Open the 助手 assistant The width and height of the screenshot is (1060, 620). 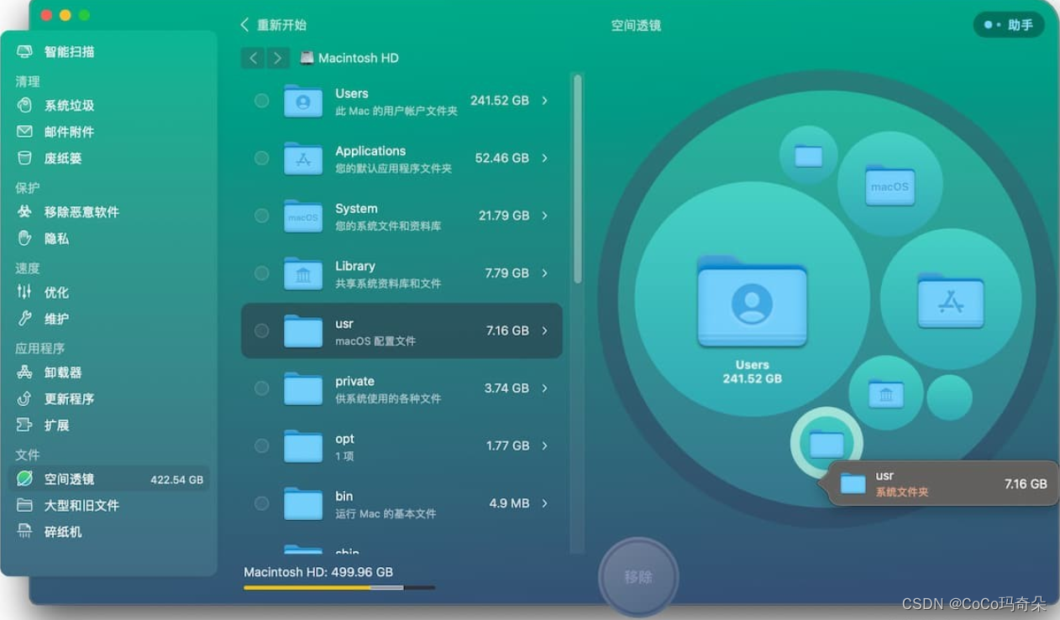(x=1009, y=24)
